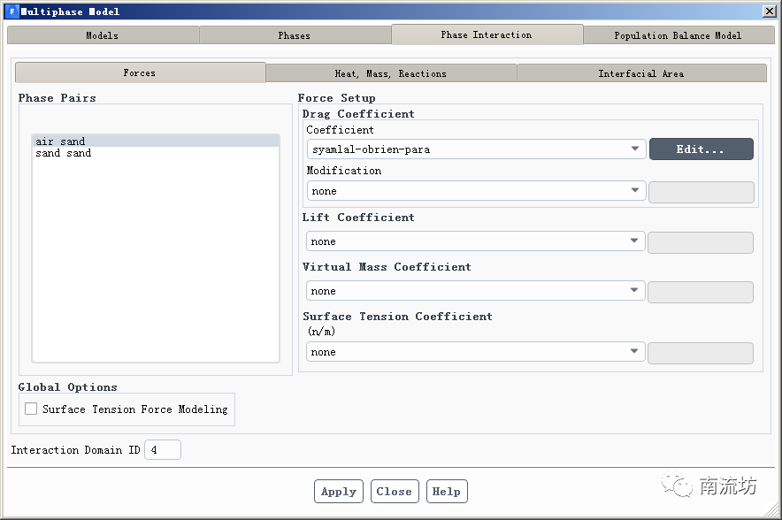This screenshot has width=782, height=520.
Task: Click the Help button
Action: 447,492
